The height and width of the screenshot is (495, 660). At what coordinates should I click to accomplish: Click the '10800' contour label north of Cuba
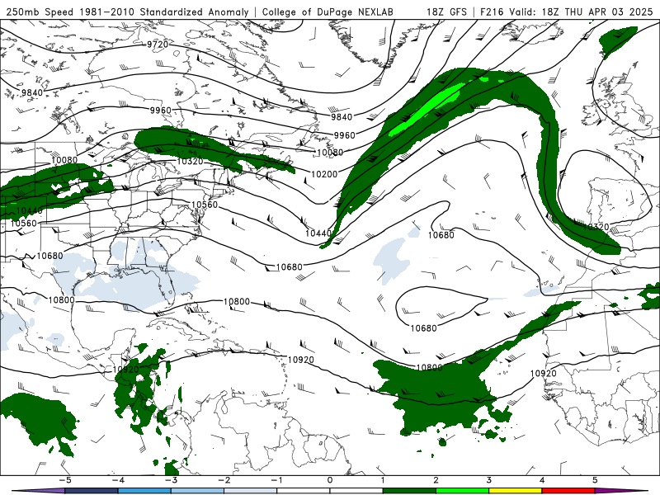237,302
